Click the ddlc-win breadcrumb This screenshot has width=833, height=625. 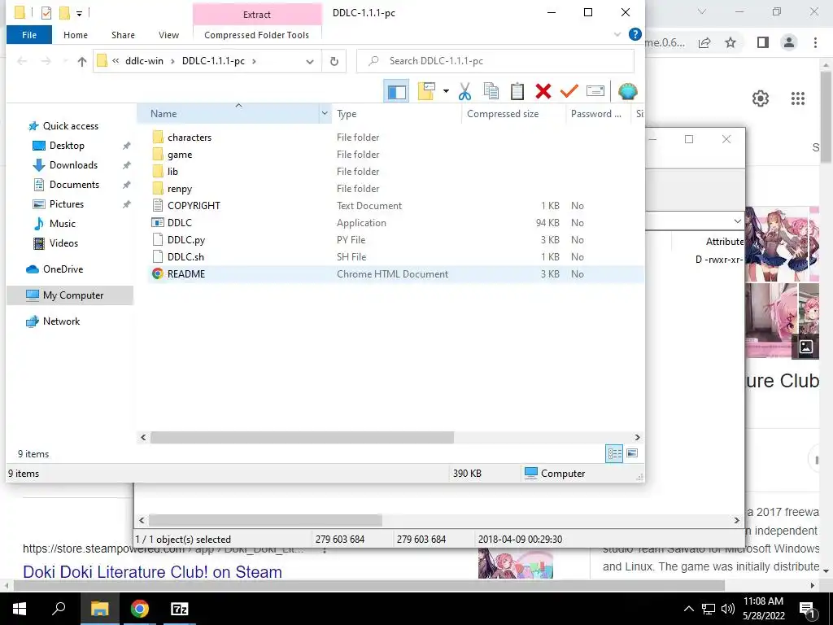145,61
